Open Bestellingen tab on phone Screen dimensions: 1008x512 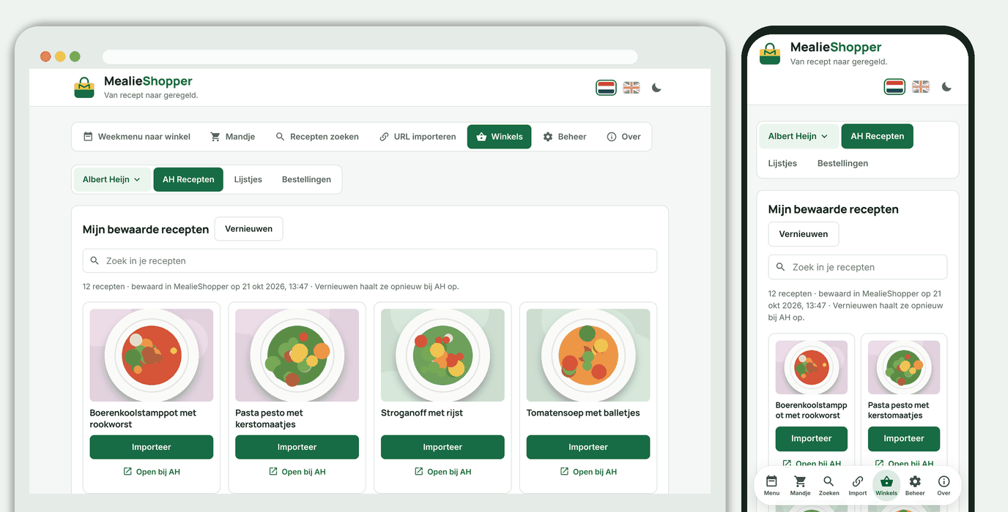842,163
